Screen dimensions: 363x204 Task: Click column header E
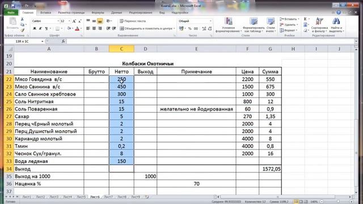pyautogui.click(x=196, y=49)
